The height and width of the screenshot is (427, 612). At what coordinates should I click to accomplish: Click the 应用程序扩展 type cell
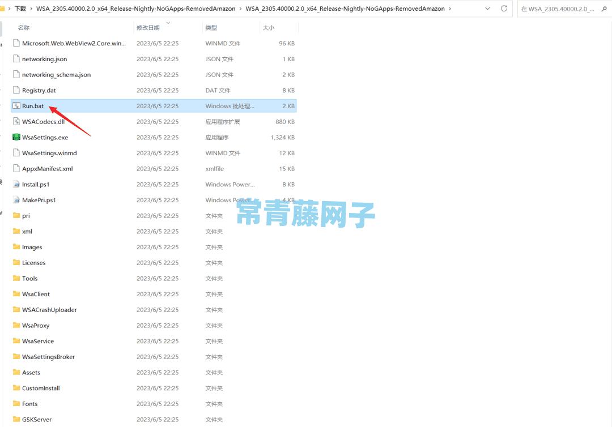pos(223,122)
